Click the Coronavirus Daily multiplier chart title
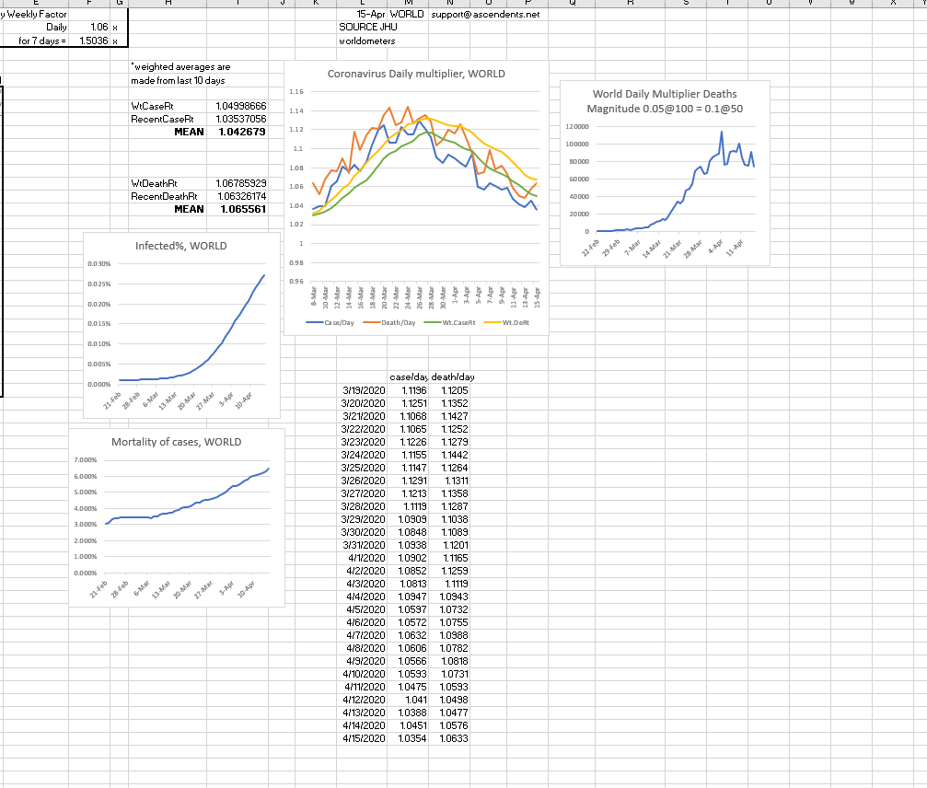927x788 pixels. [416, 74]
